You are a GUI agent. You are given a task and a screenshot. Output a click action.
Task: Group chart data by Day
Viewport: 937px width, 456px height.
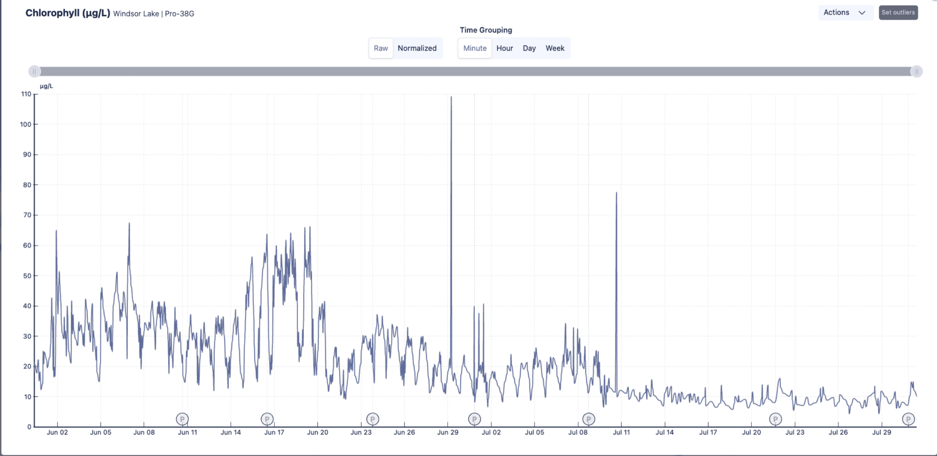(x=529, y=48)
